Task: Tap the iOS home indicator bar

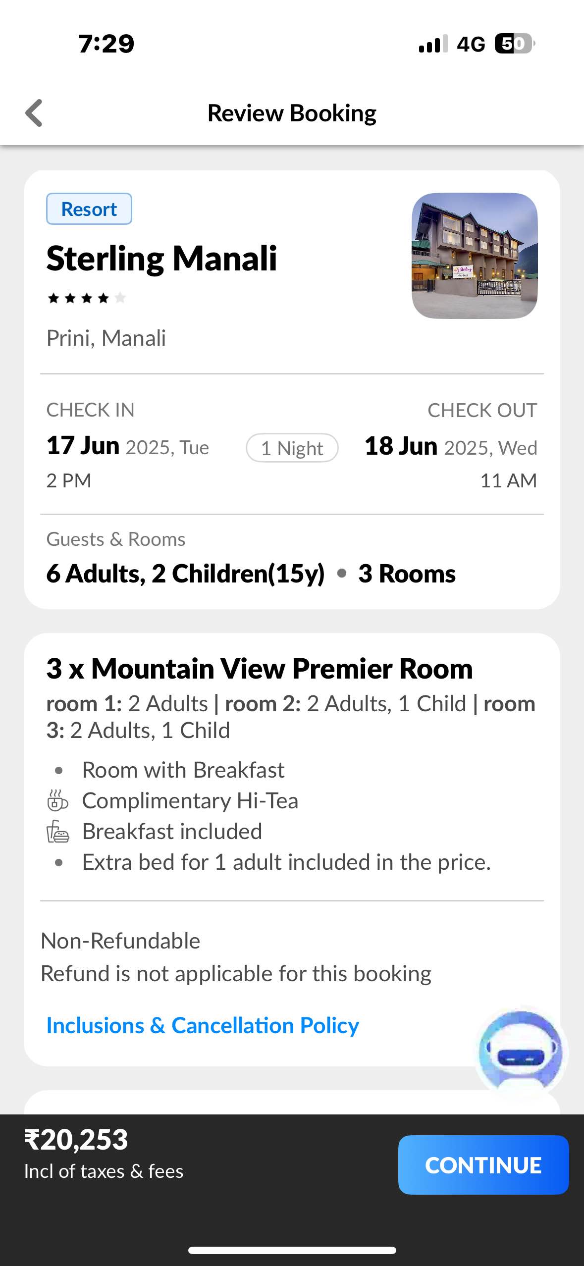Action: [292, 1250]
